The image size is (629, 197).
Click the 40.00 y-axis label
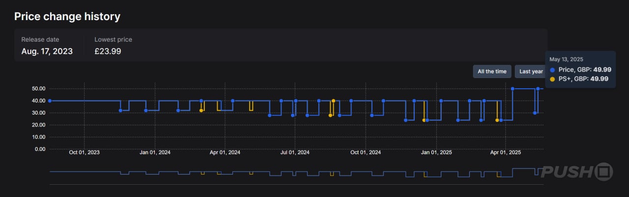click(x=38, y=101)
